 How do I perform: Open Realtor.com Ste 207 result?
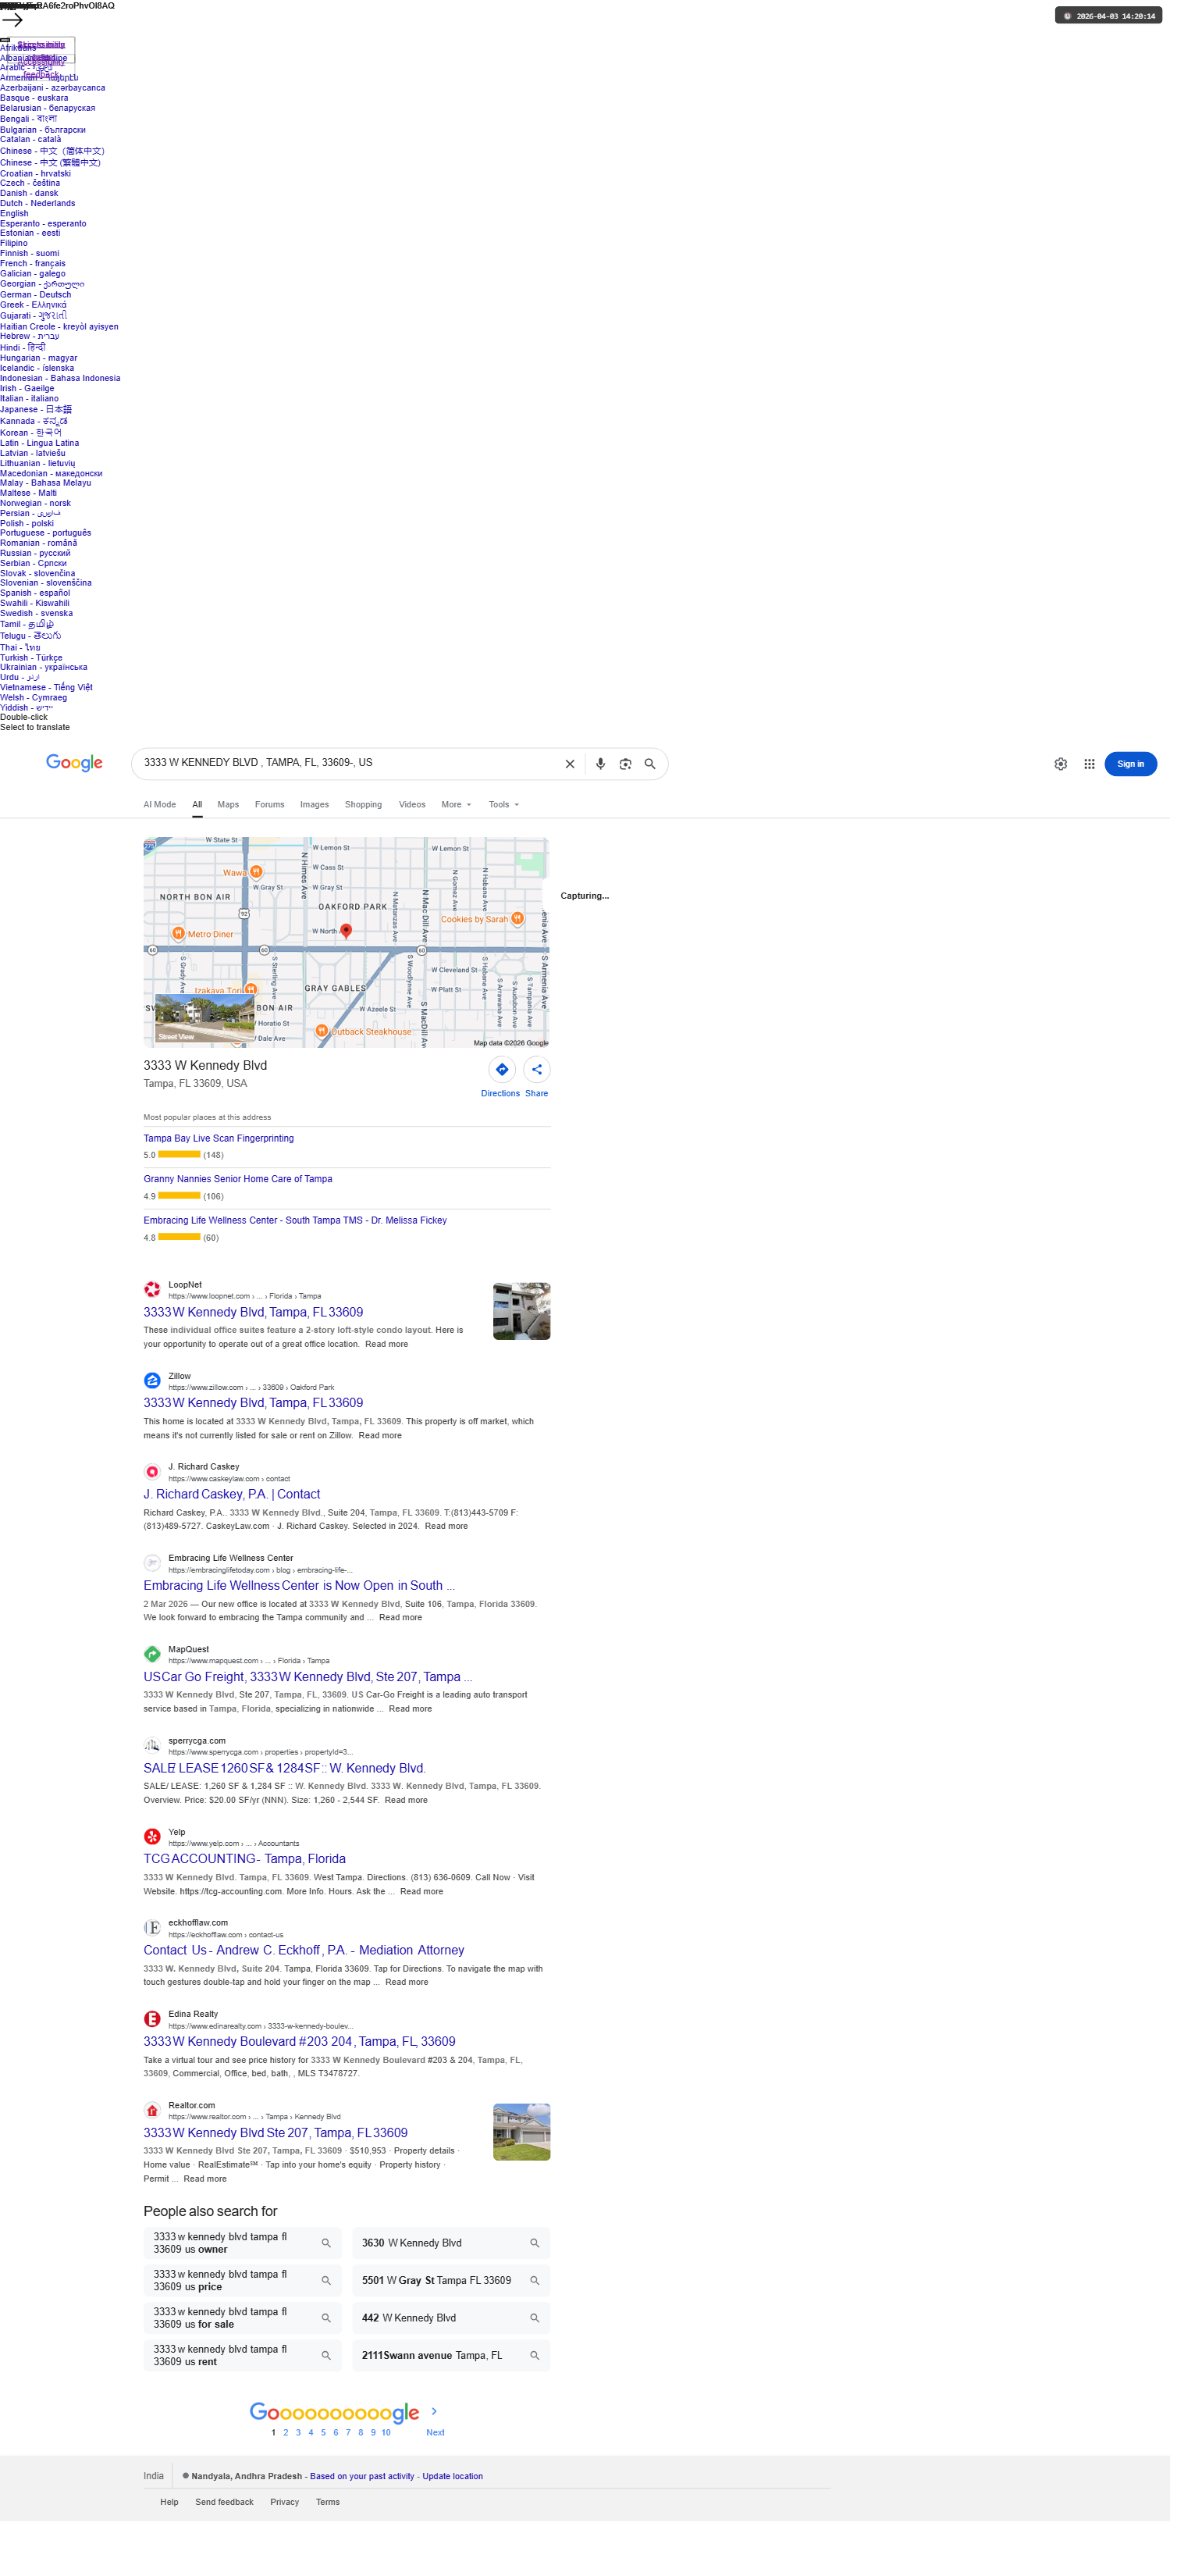[276, 2133]
